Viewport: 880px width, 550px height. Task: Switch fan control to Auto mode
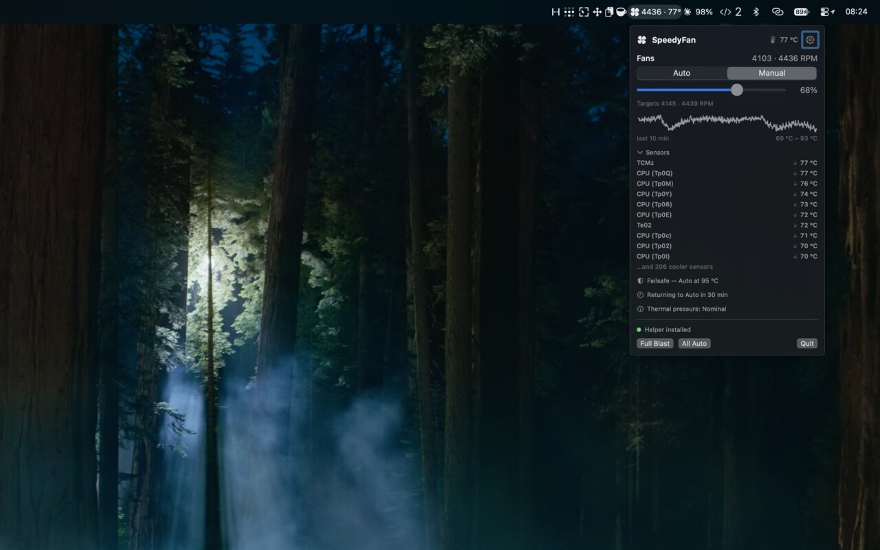(x=681, y=73)
